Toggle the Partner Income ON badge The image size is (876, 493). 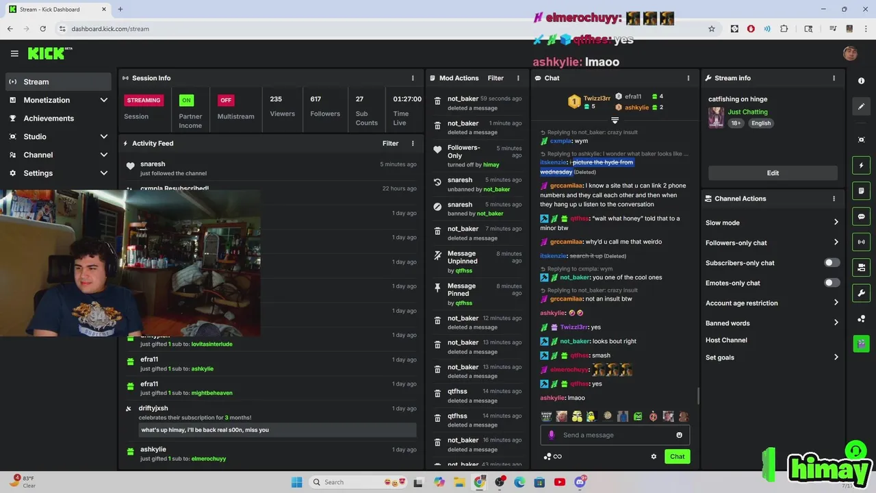click(x=185, y=100)
